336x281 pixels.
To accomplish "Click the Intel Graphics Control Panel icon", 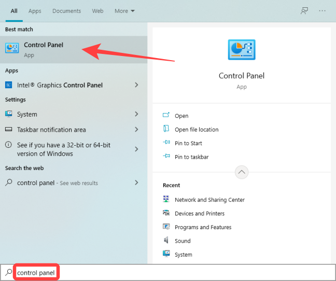I will coord(9,85).
